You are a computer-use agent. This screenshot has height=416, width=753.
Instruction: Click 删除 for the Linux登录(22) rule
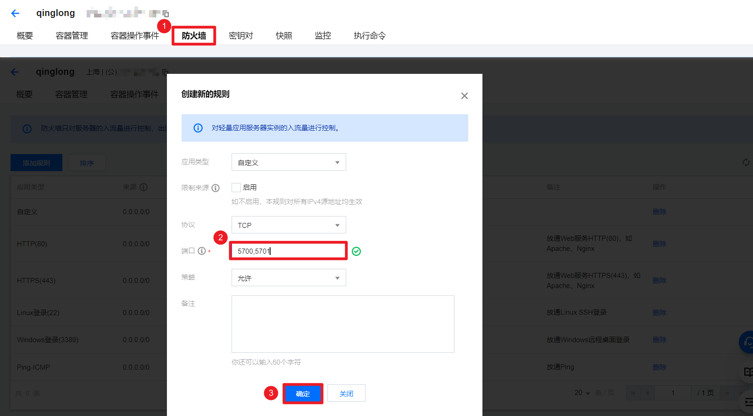pos(659,313)
